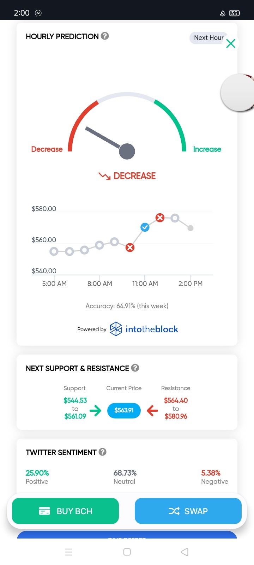Select the red X point near 10:00 AM

point(130,248)
